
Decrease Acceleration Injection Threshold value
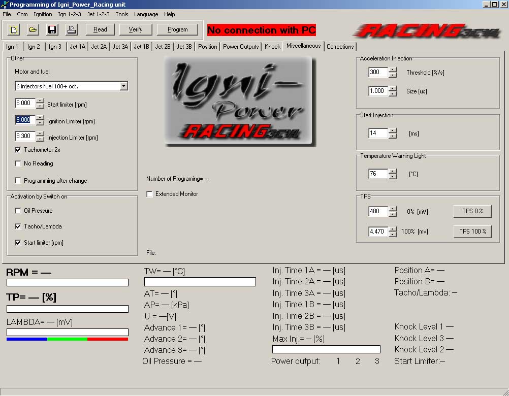[393, 75]
